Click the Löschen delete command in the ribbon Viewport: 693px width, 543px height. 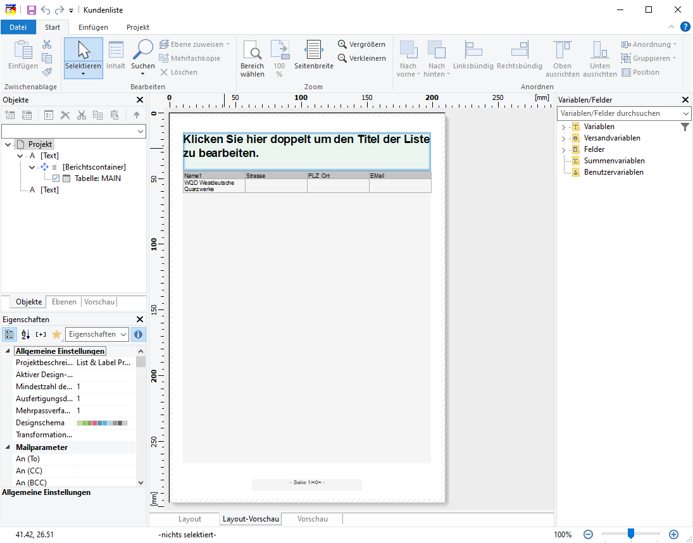(x=178, y=72)
